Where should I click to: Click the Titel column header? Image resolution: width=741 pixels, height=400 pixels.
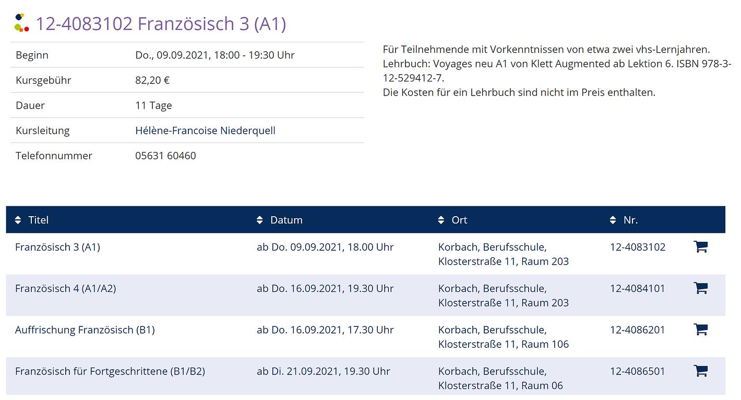pos(39,220)
